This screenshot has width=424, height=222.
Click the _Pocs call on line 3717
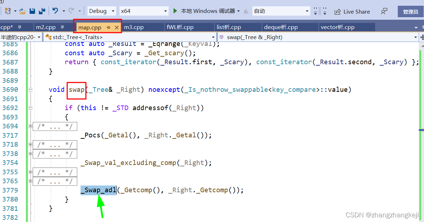pyautogui.click(x=91, y=135)
